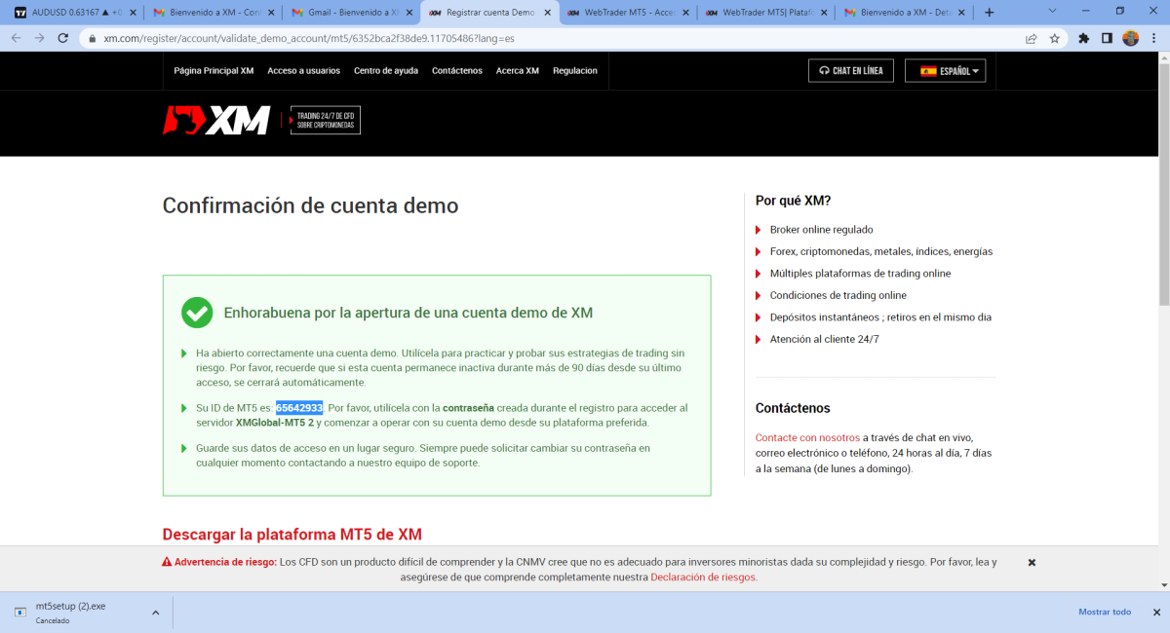Bookmark this page with star icon

pos(1054,38)
